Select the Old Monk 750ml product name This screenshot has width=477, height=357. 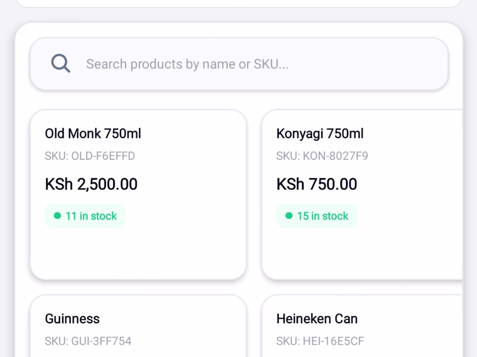click(x=93, y=134)
